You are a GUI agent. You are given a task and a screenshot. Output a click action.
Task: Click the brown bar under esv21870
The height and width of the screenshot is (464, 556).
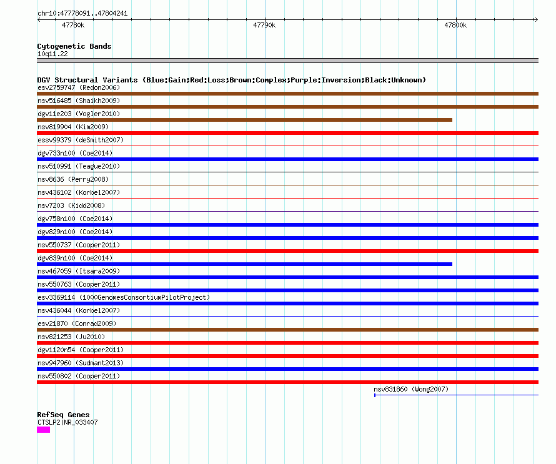click(x=287, y=330)
